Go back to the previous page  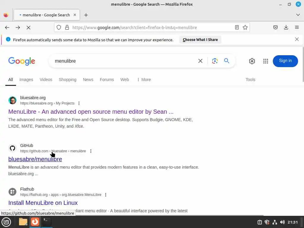coord(7,28)
